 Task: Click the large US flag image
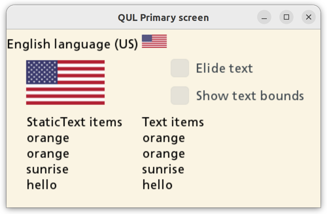click(x=65, y=82)
